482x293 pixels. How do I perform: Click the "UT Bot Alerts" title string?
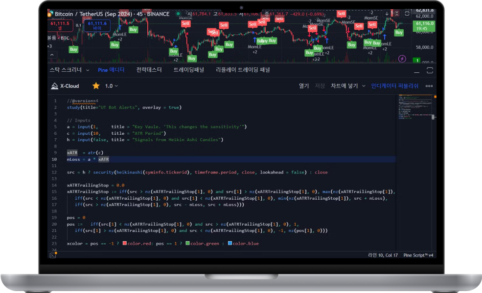(x=119, y=107)
